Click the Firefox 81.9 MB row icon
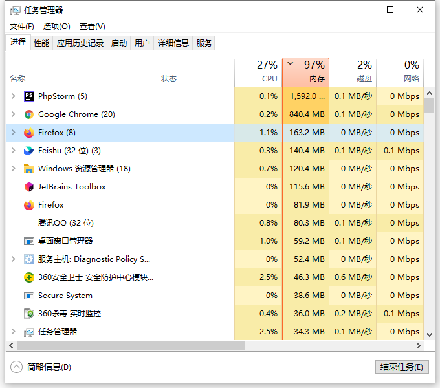The height and width of the screenshot is (388, 440). point(29,205)
